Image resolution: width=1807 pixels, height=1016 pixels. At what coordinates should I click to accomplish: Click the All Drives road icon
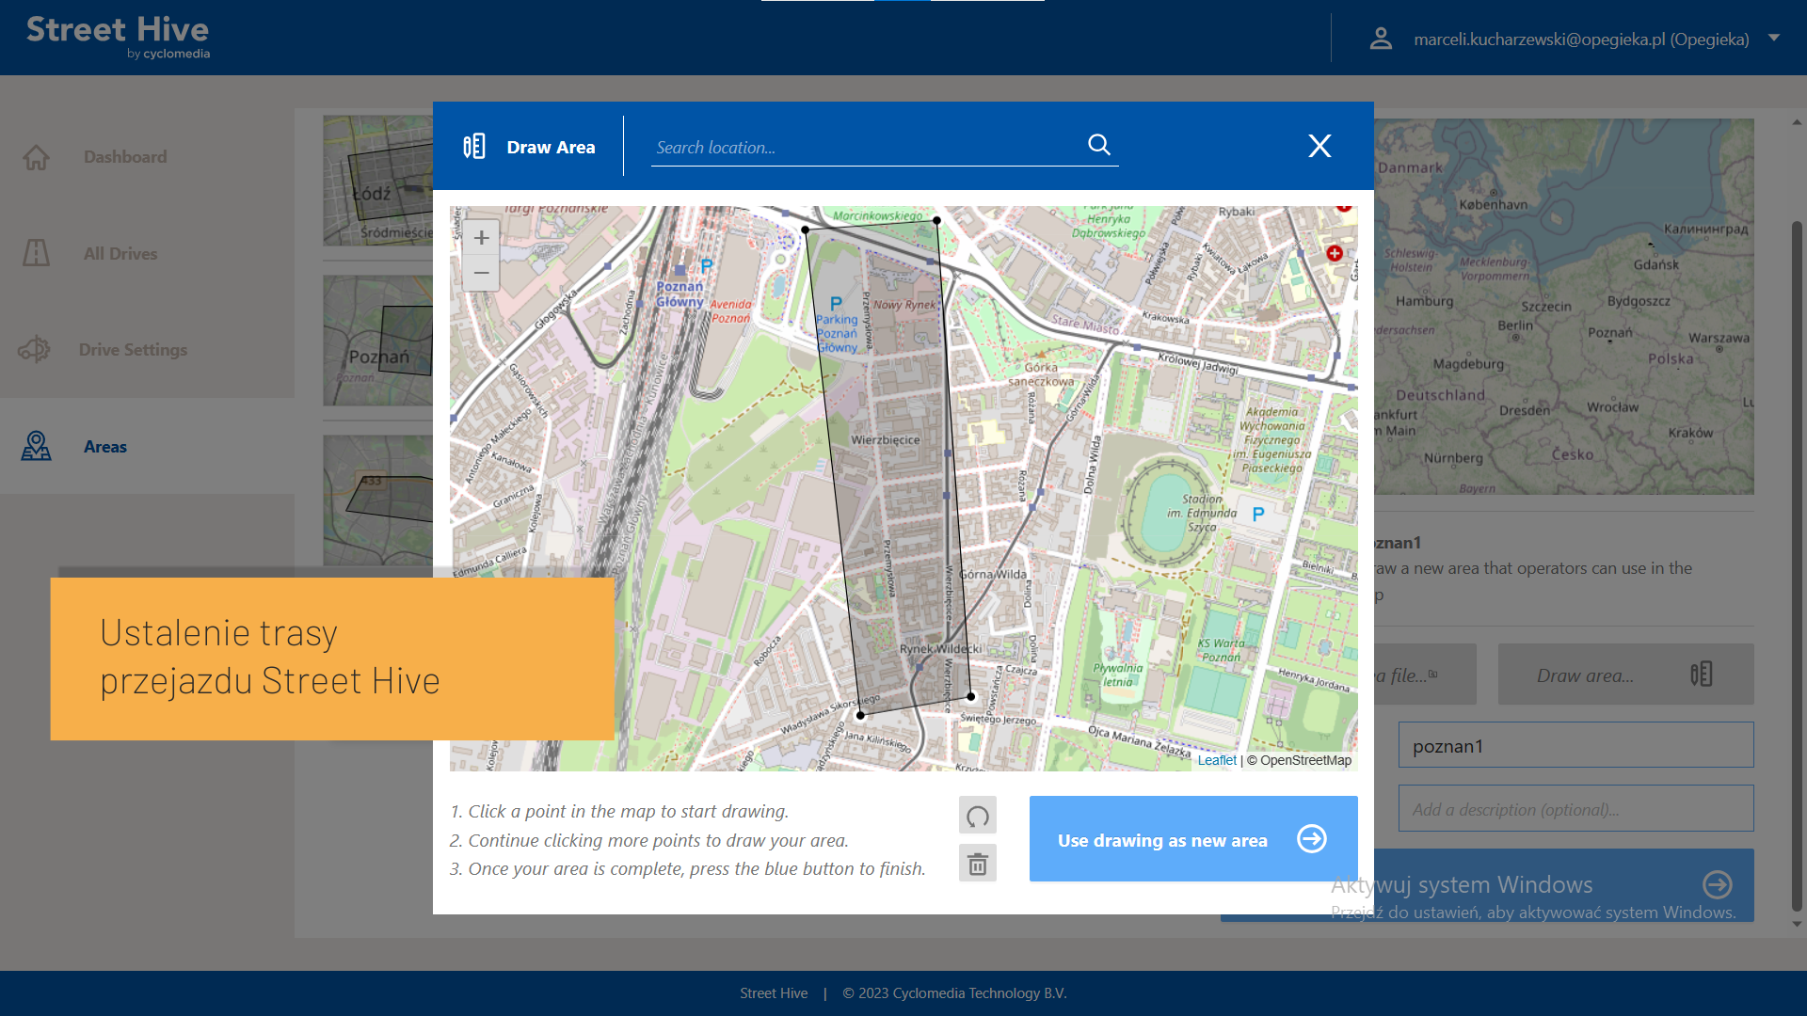click(x=36, y=253)
